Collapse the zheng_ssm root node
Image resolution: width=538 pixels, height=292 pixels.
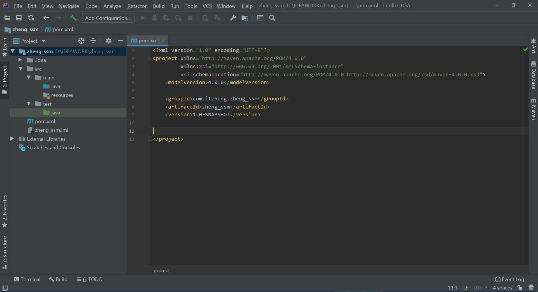(x=13, y=51)
